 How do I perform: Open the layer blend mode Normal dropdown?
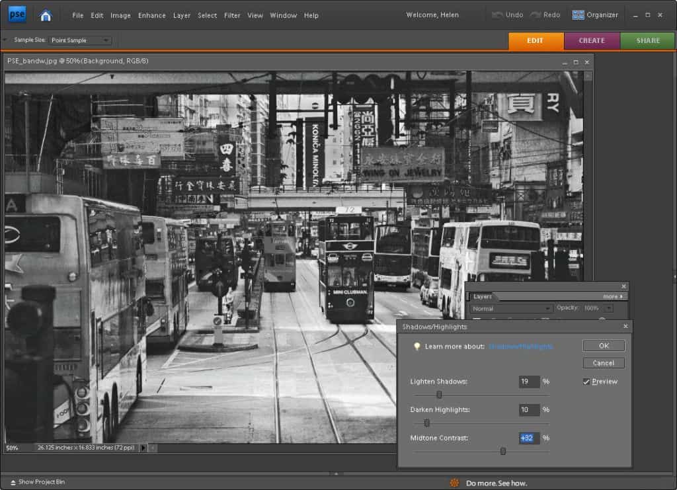pyautogui.click(x=511, y=308)
